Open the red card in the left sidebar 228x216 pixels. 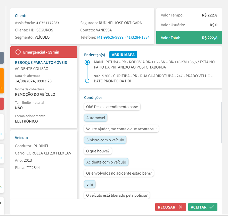(2, 104)
